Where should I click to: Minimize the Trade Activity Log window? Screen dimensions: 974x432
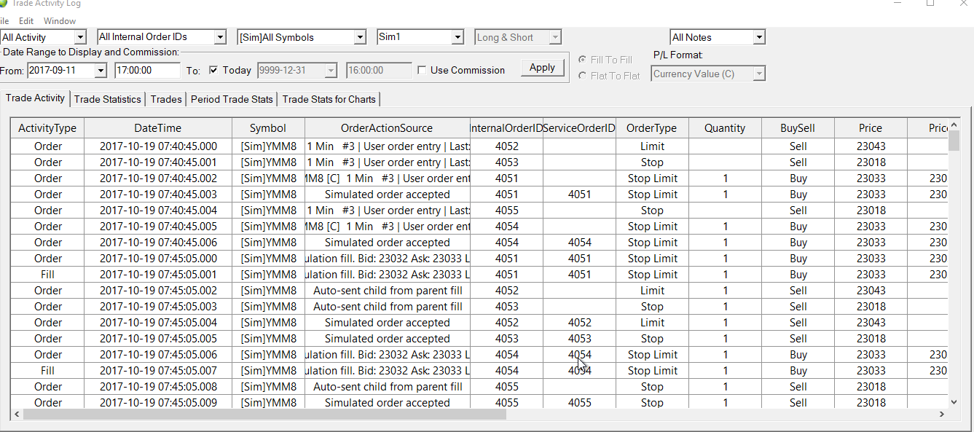click(897, 4)
